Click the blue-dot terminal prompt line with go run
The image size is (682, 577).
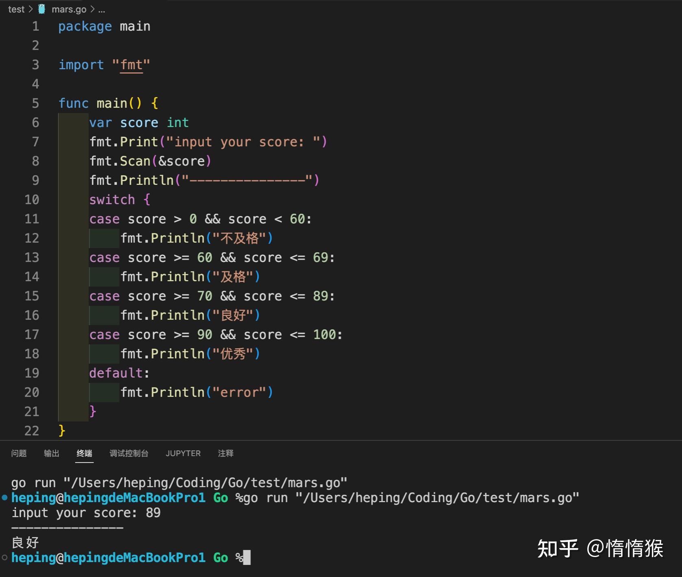pyautogui.click(x=295, y=498)
